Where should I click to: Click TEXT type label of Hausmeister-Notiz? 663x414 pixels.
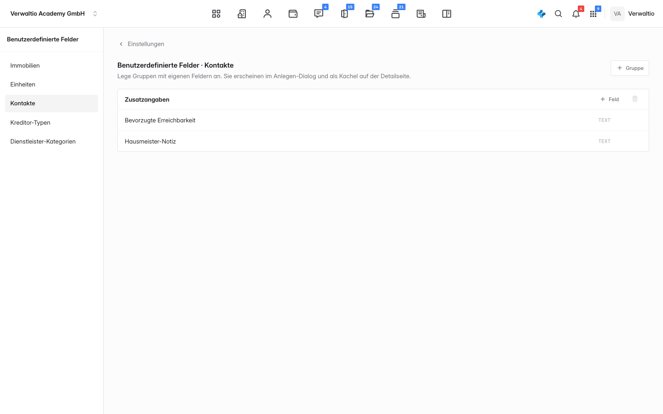point(604,141)
